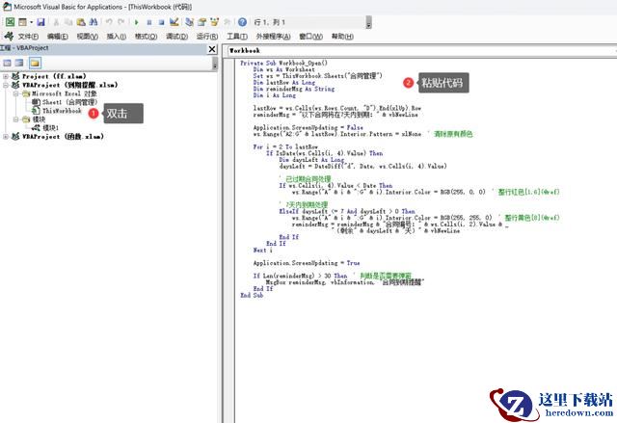Open the dropdown arrow beside Insert UserForm
The height and width of the screenshot is (423, 617).
(x=31, y=22)
